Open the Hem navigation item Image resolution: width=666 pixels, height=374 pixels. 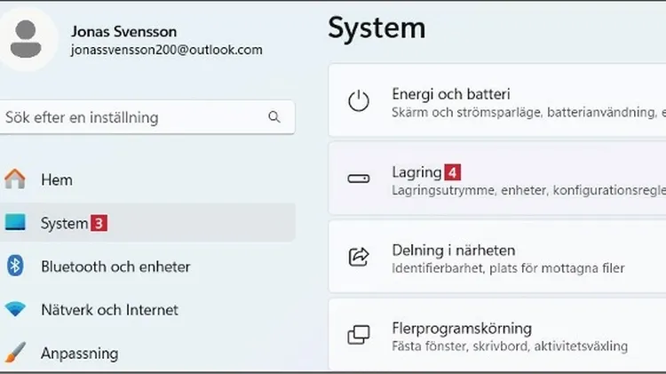(x=57, y=179)
